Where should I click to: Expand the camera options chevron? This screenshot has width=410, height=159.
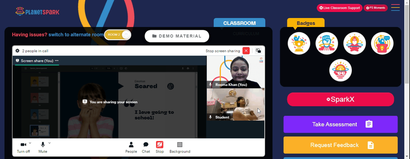click(30, 143)
